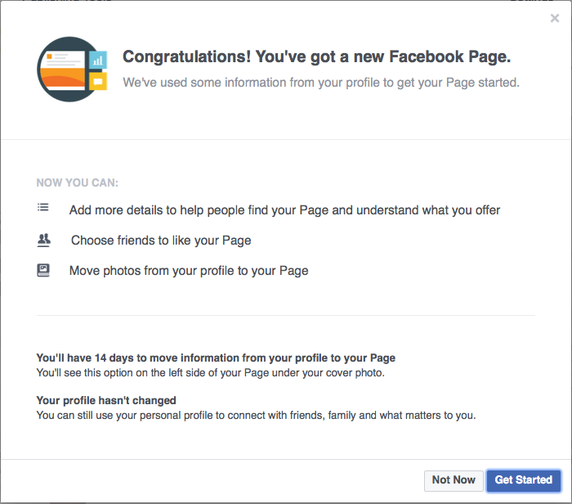Click the Your profile hasn't changed heading

point(106,400)
